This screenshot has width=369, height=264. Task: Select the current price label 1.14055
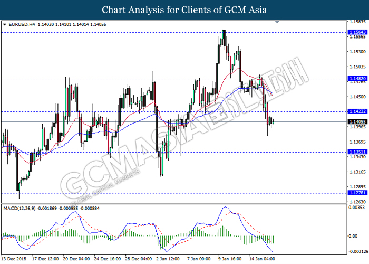click(357, 122)
